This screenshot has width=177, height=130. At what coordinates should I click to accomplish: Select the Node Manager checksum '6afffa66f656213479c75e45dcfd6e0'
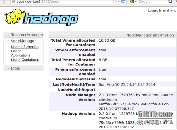pyautogui.click(x=131, y=104)
